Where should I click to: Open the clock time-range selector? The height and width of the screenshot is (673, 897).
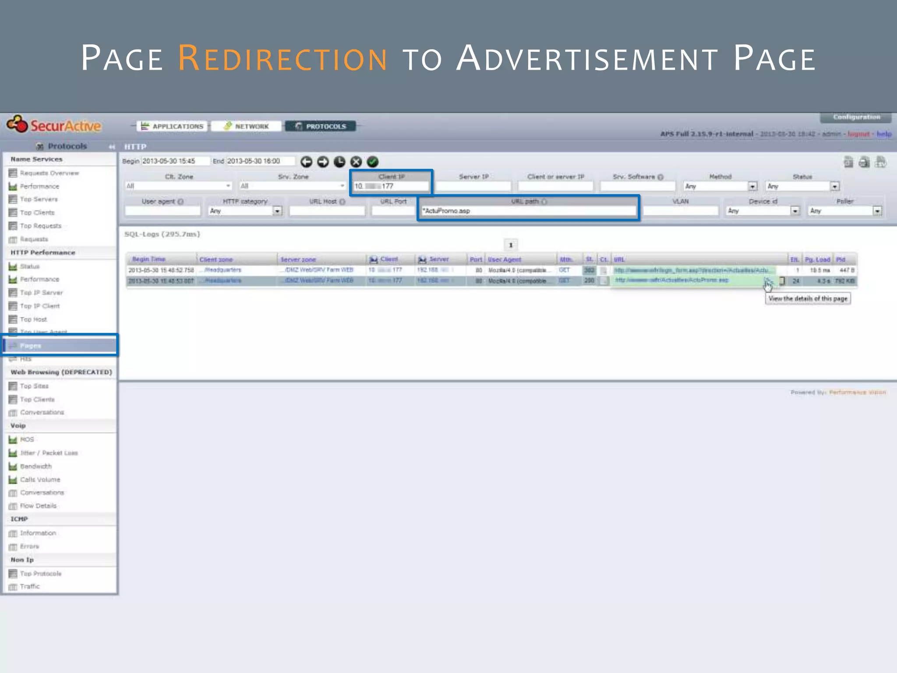[x=339, y=162]
